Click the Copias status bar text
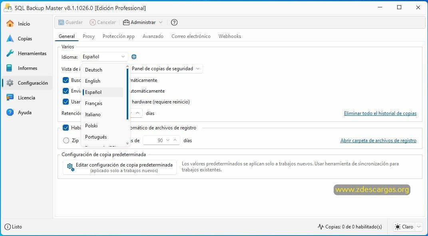Viewport: 428px width, 236px height. [x=354, y=227]
